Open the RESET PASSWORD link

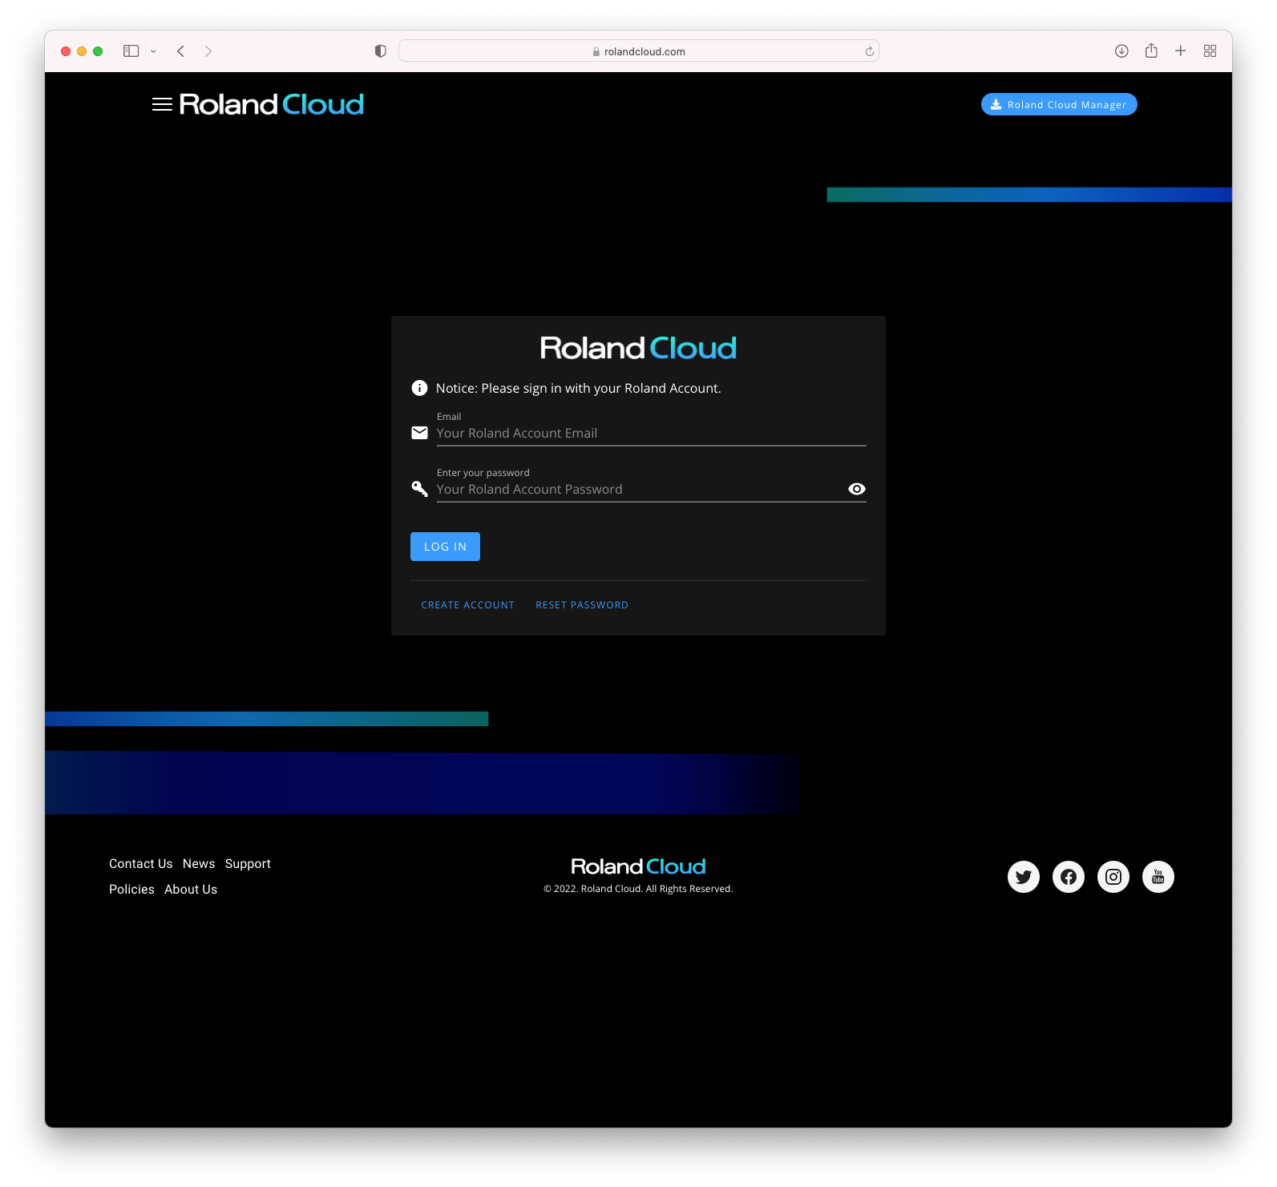click(x=582, y=605)
